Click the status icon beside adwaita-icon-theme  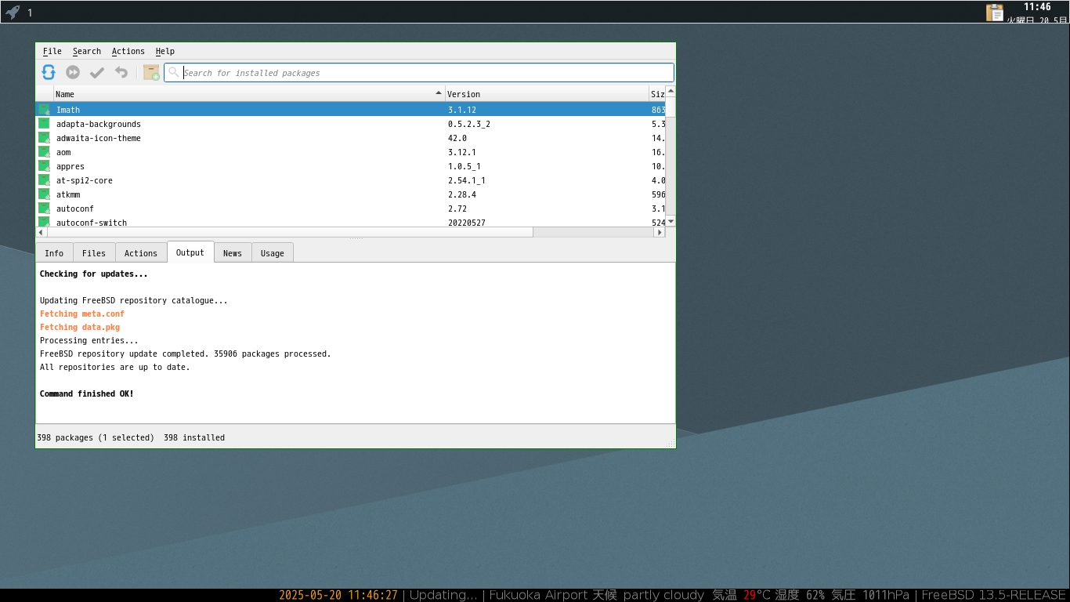(44, 138)
